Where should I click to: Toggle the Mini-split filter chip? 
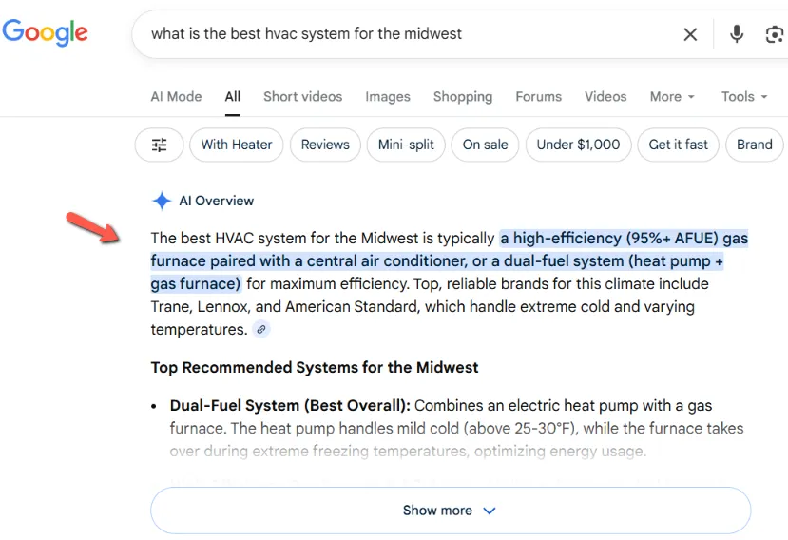click(406, 145)
